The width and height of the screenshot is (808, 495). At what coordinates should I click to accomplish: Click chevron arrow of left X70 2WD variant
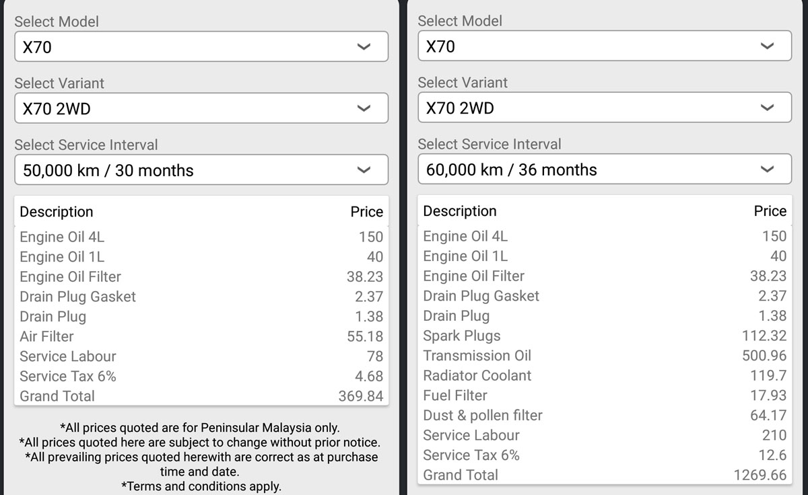click(x=364, y=109)
